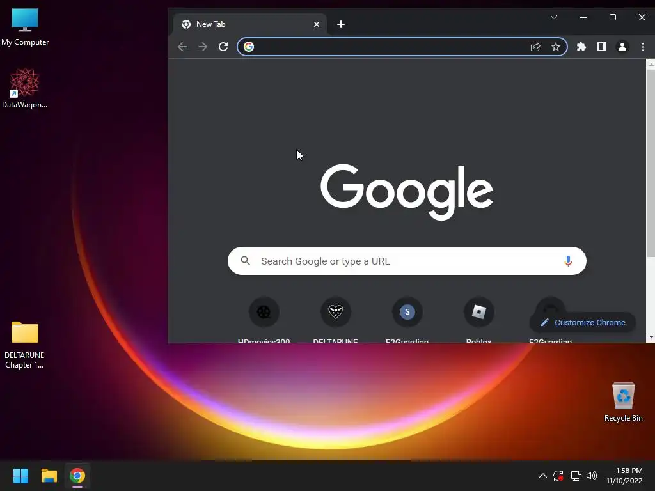Open the Windows Start menu
The image size is (655, 491).
[20, 476]
